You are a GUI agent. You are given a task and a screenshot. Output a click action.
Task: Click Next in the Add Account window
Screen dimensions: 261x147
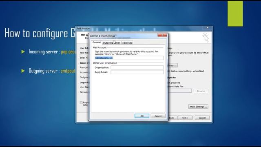coord(185,118)
